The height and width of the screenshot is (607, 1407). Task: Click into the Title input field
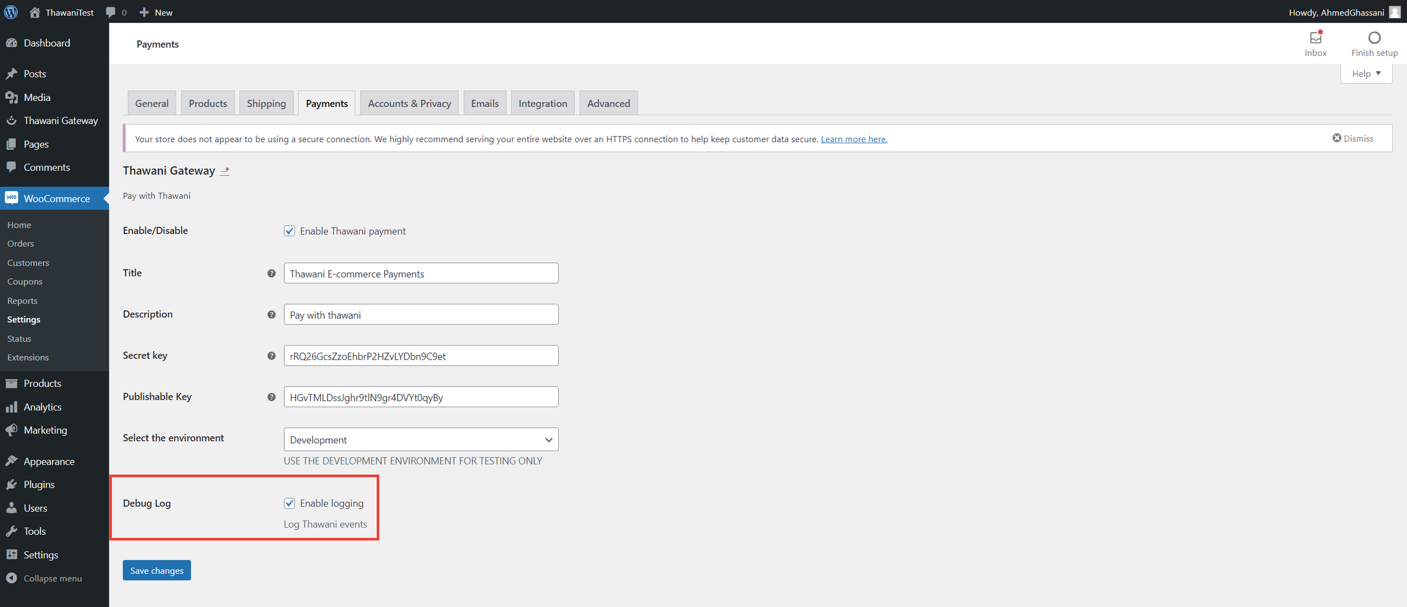tap(421, 273)
